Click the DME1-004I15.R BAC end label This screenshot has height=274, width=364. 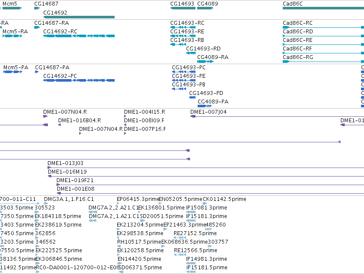(x=145, y=112)
